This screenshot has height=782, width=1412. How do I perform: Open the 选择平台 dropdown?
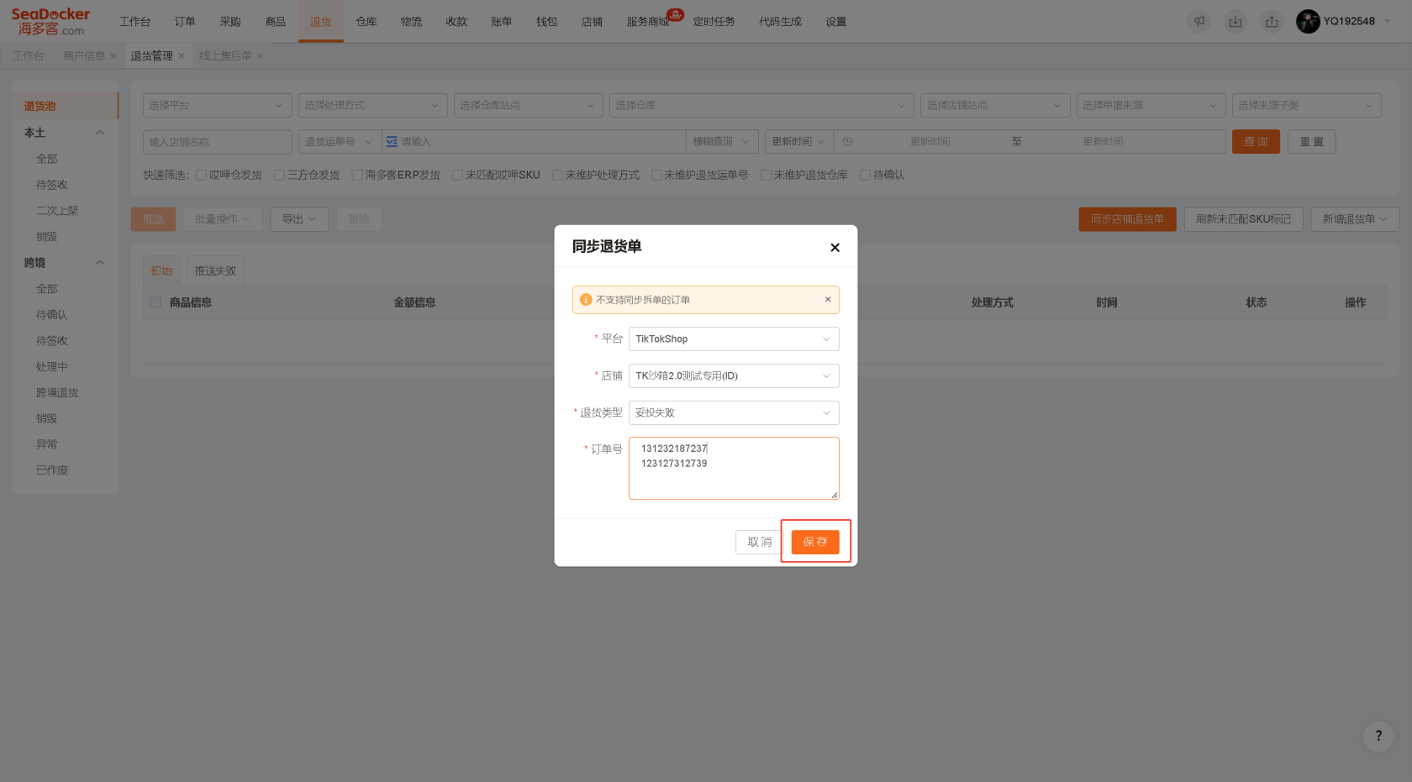tap(217, 105)
